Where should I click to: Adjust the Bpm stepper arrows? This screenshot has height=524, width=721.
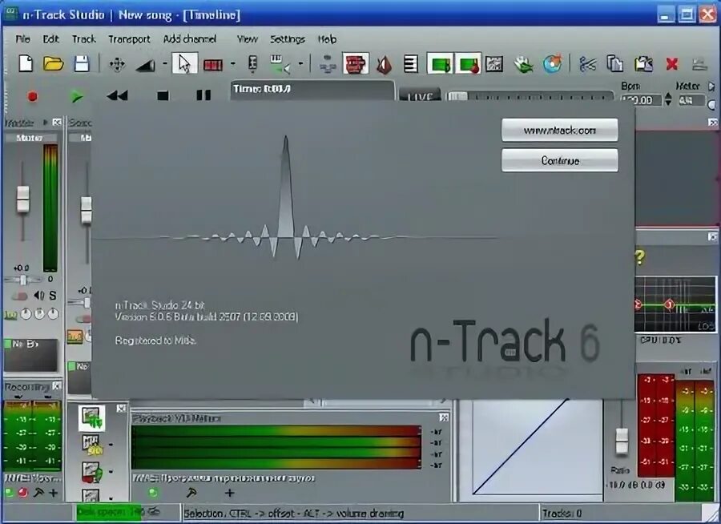click(x=668, y=99)
